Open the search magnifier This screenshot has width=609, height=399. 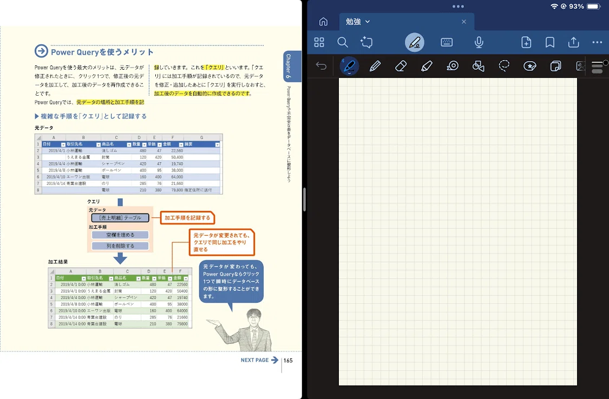[x=343, y=42]
